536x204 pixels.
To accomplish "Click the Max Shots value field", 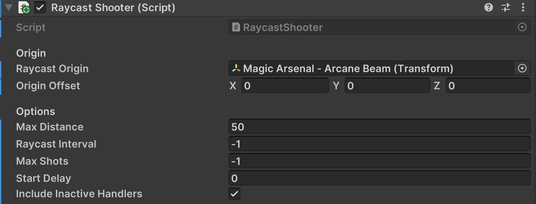I will pyautogui.click(x=379, y=161).
